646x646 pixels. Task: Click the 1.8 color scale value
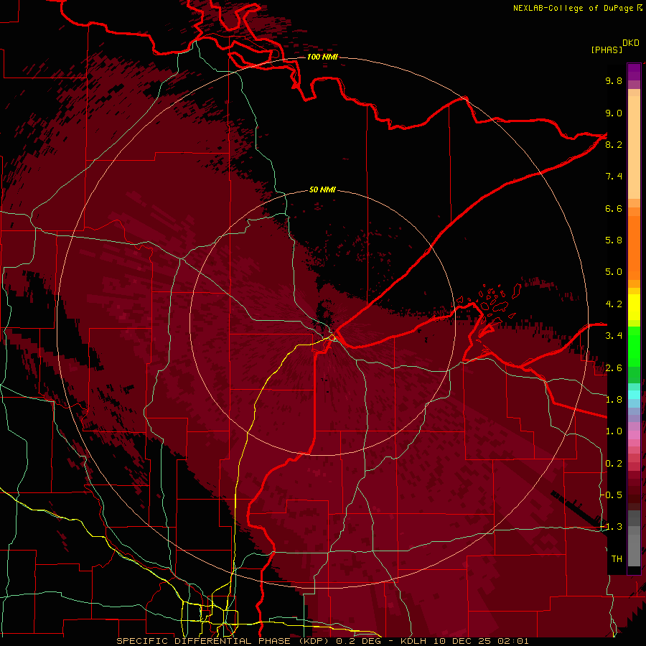[x=614, y=400]
